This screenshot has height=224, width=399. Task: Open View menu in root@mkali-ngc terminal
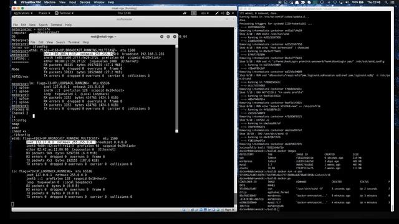(50, 42)
